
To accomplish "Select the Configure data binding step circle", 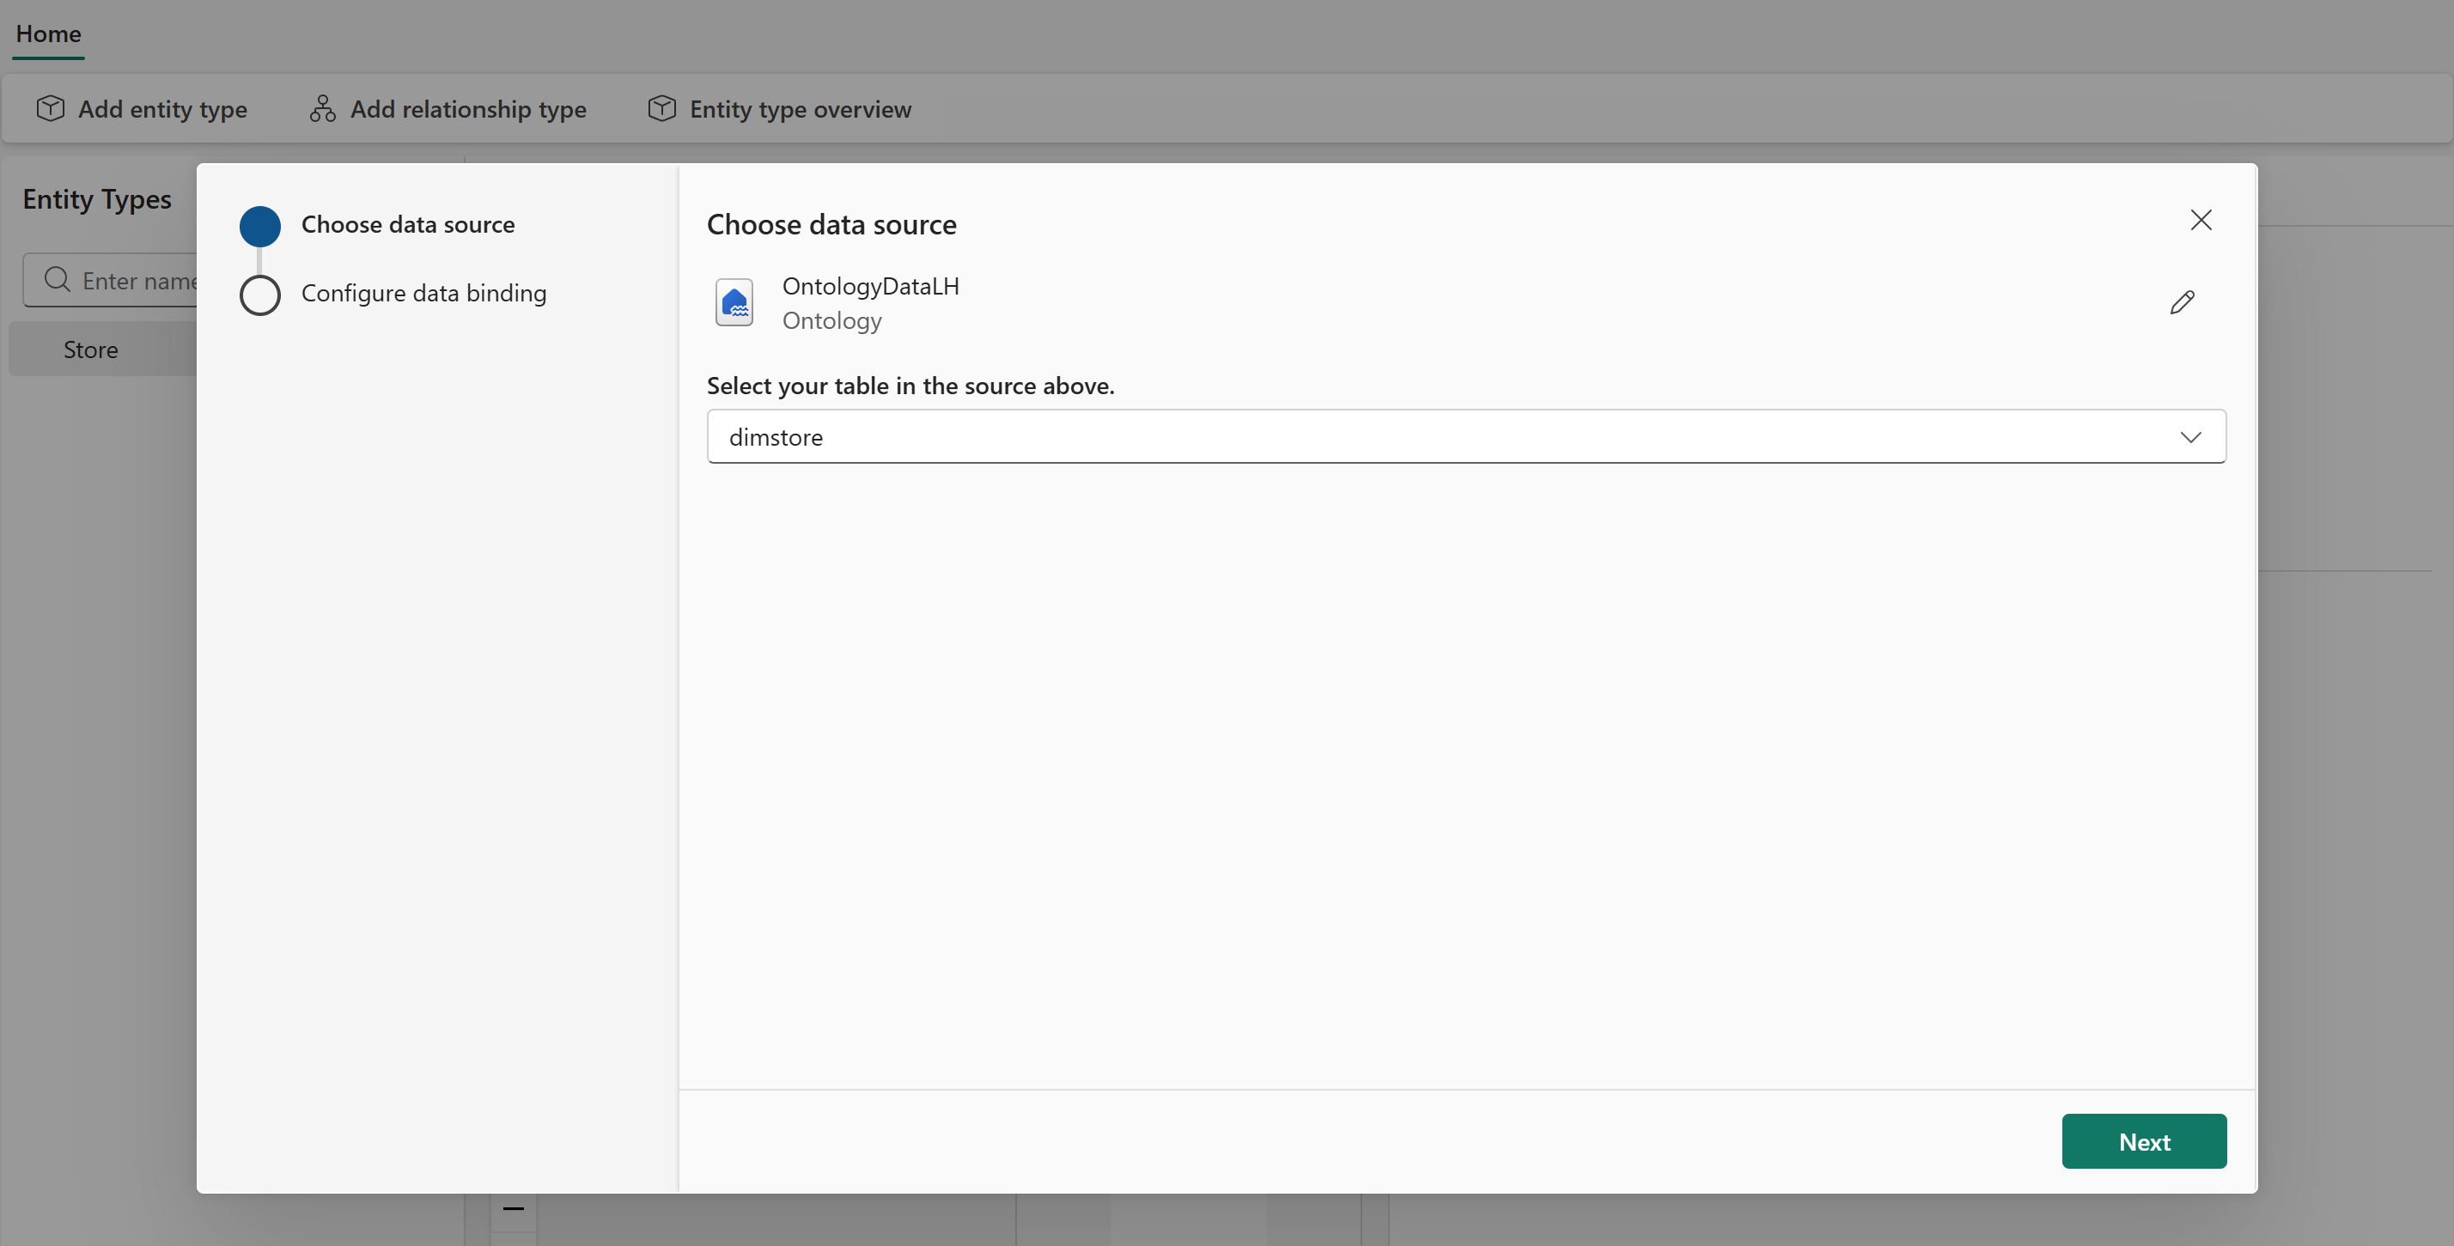I will (259, 295).
